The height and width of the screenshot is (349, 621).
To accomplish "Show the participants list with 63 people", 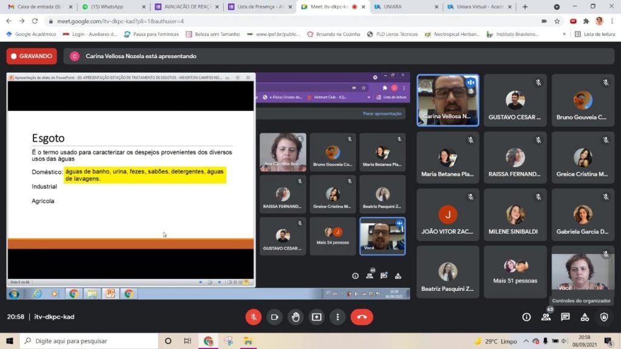I will click(546, 317).
